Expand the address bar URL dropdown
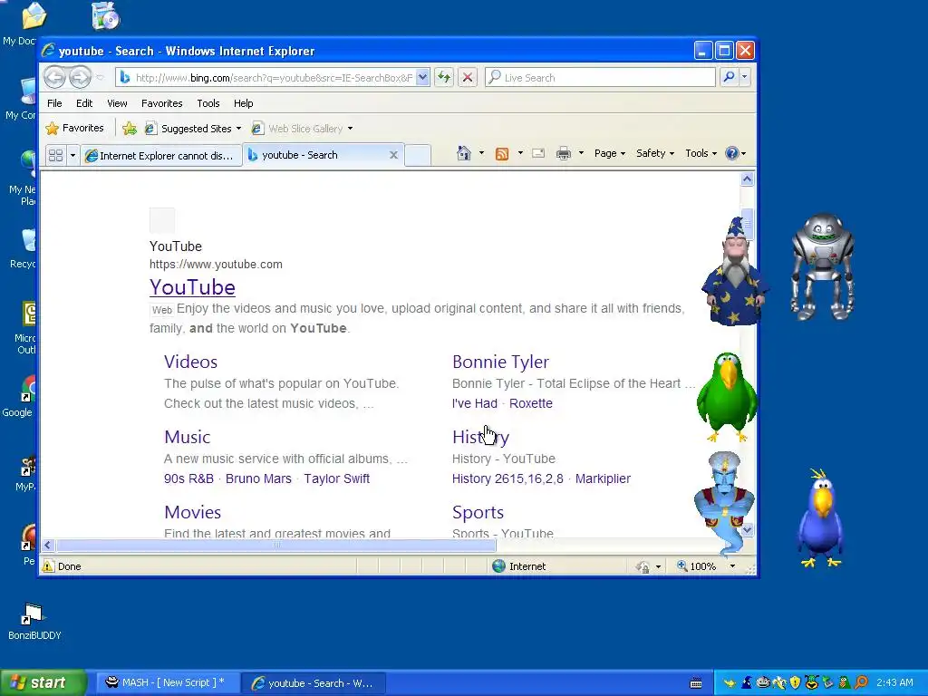 422,77
